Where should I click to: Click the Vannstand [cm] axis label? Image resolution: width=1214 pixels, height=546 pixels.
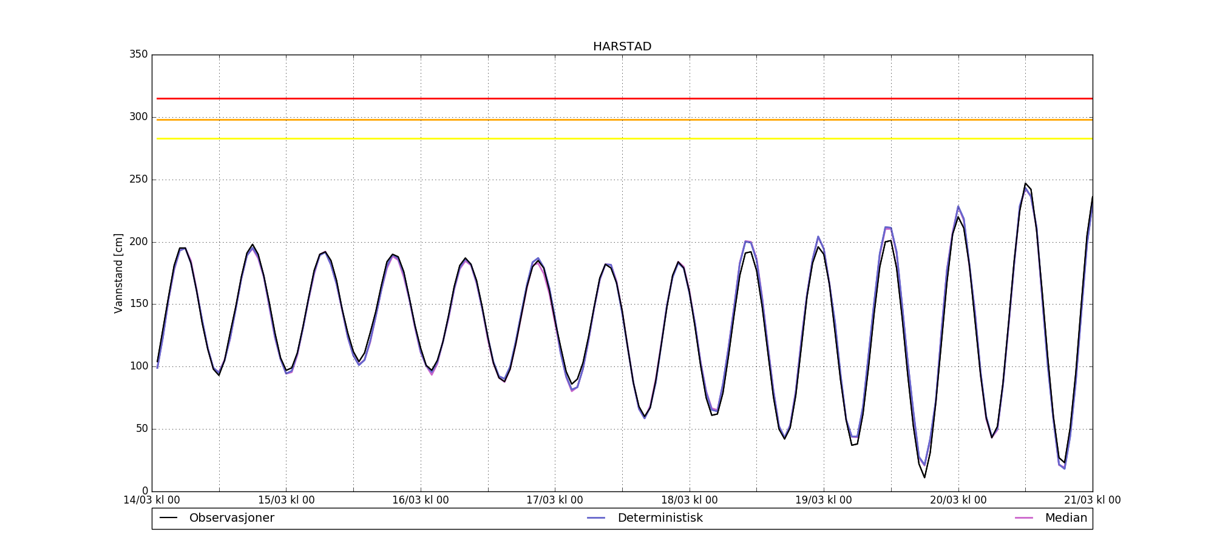click(x=118, y=273)
